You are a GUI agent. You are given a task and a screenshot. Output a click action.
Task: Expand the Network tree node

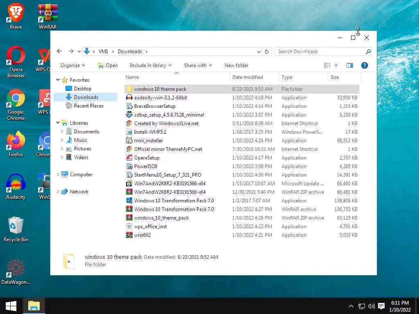pos(58,191)
